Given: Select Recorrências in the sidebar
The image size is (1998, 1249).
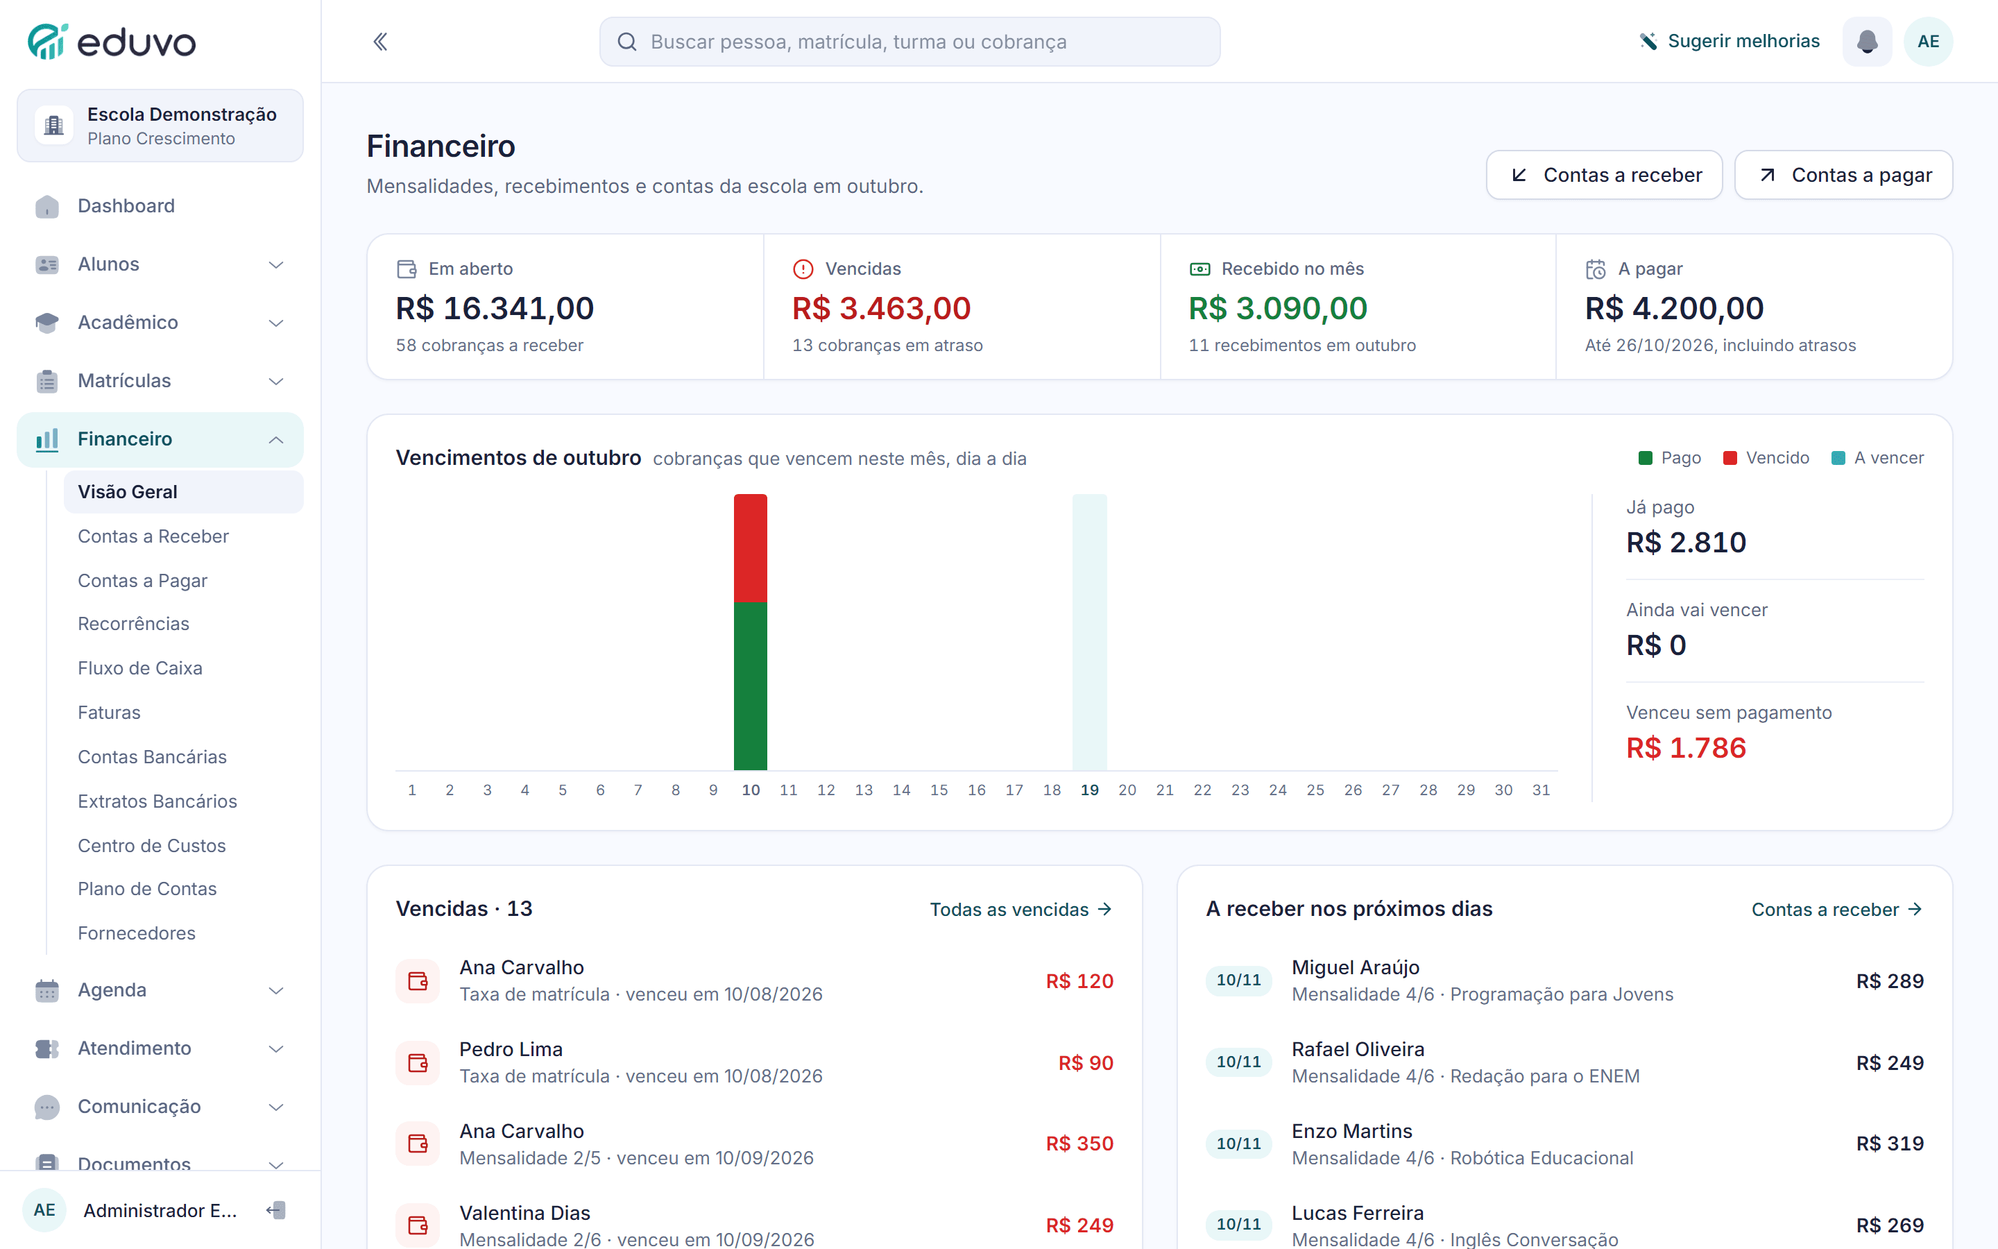Looking at the screenshot, I should [x=183, y=624].
